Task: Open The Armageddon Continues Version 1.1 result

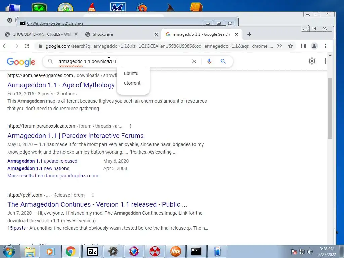Action: (x=97, y=204)
